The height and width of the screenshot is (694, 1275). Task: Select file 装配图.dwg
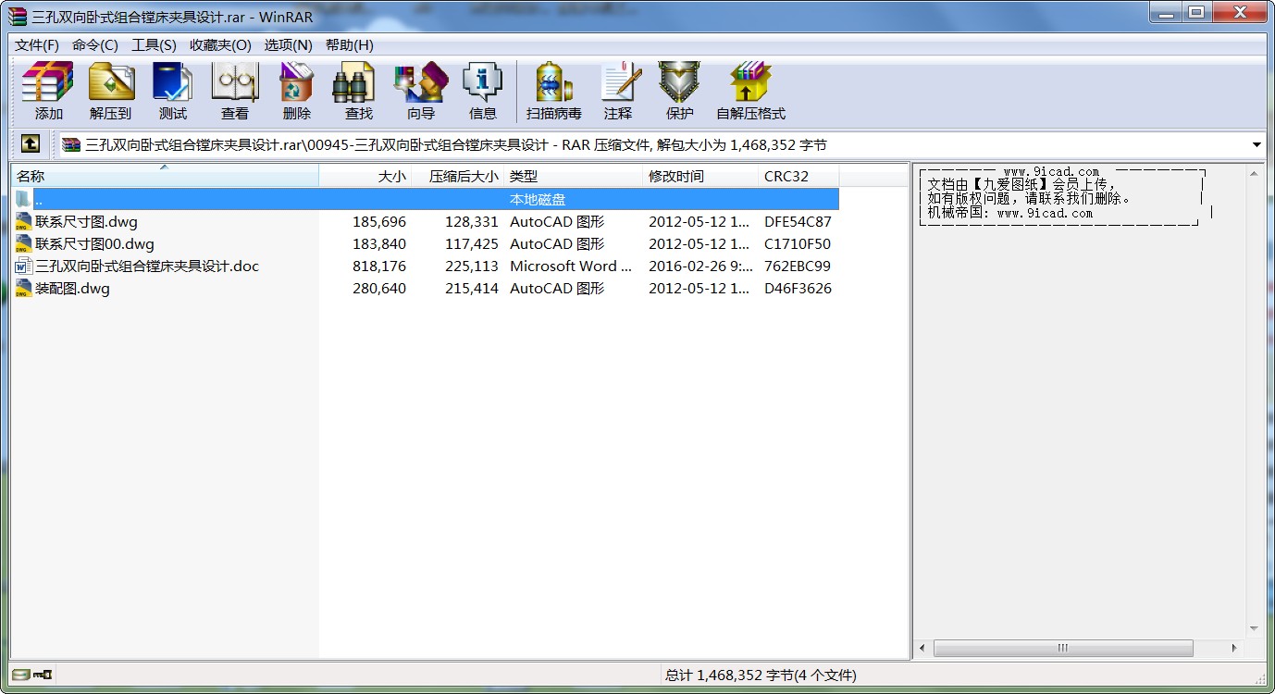tap(72, 288)
